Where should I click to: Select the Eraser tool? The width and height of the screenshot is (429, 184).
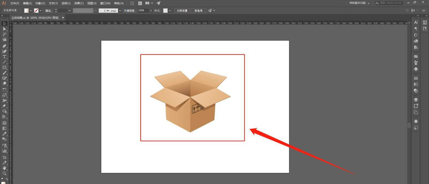point(4,83)
